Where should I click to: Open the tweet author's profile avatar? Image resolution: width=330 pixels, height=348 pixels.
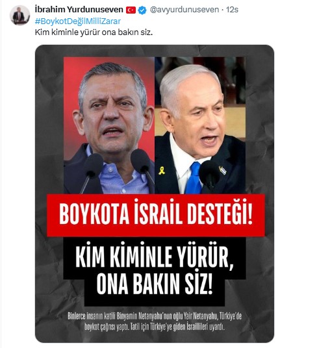[19, 16]
